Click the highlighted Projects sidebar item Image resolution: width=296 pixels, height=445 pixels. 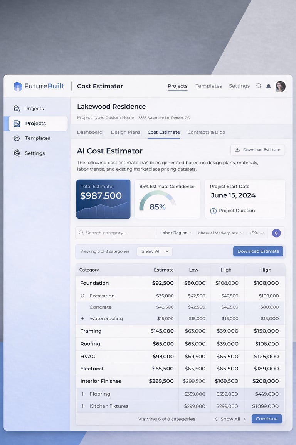pos(38,124)
